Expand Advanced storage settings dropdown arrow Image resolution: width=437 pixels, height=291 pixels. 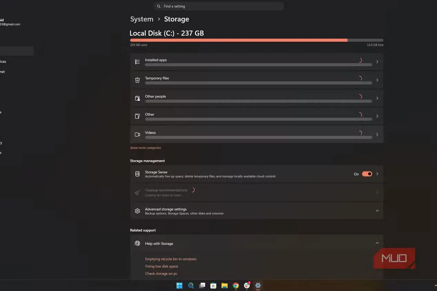coord(377,211)
